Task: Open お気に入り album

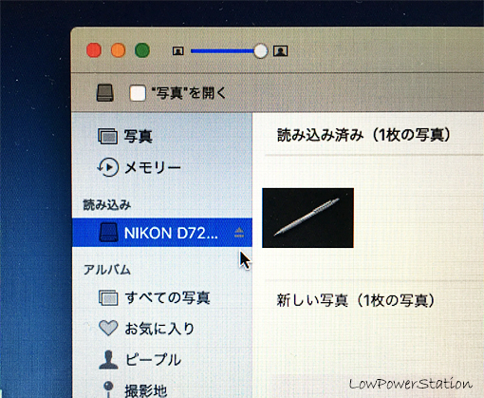Action: (x=162, y=329)
